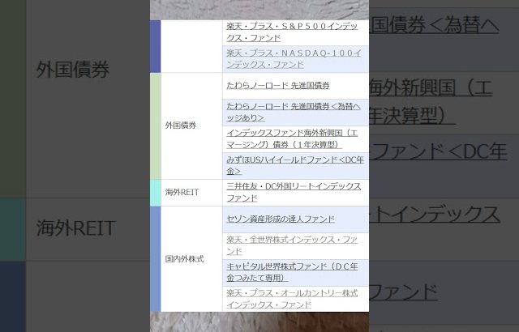Open たわらノーロード 先進国債券<為替ヘッジあり> link
This screenshot has height=332, width=519.
tap(294, 113)
